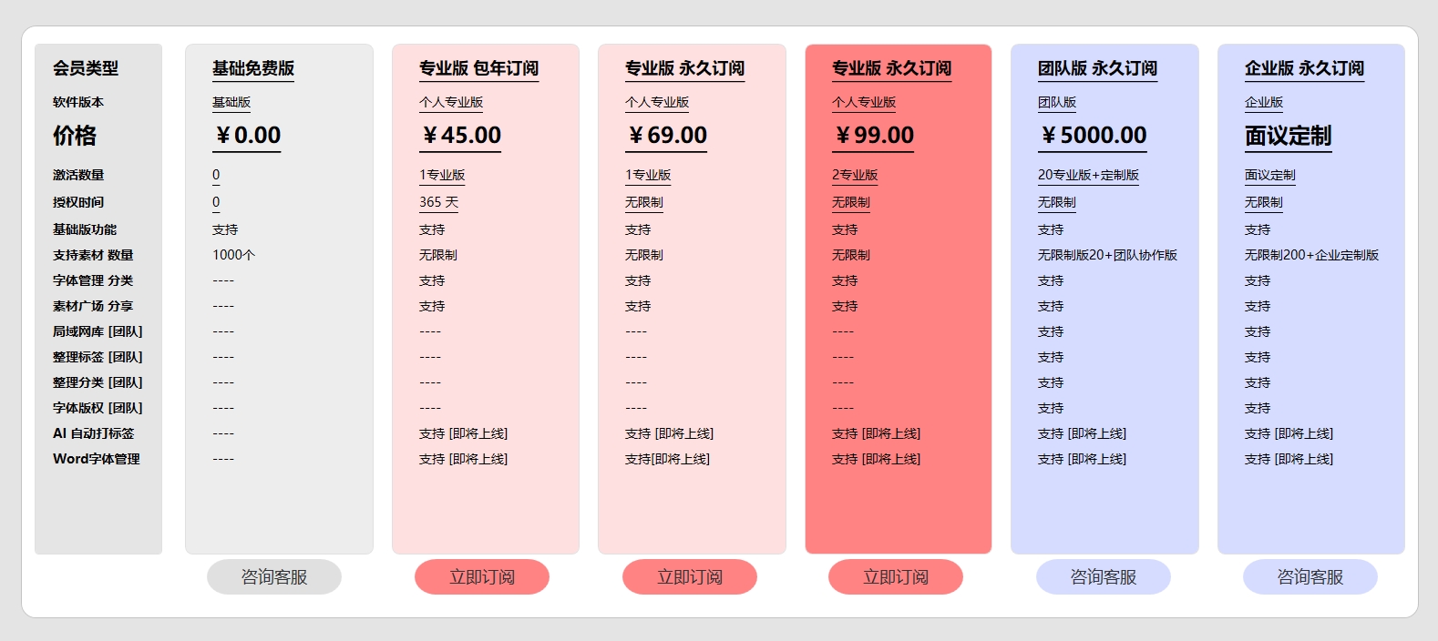This screenshot has width=1438, height=641.
Task: Click 咨询客服 under the 企业版 column
Action: click(x=1310, y=577)
